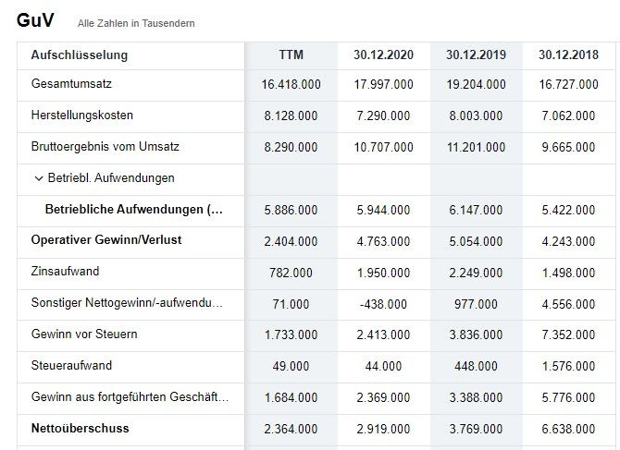Click the Aufschlüsselung header cell
The image size is (620, 450).
[x=80, y=55]
